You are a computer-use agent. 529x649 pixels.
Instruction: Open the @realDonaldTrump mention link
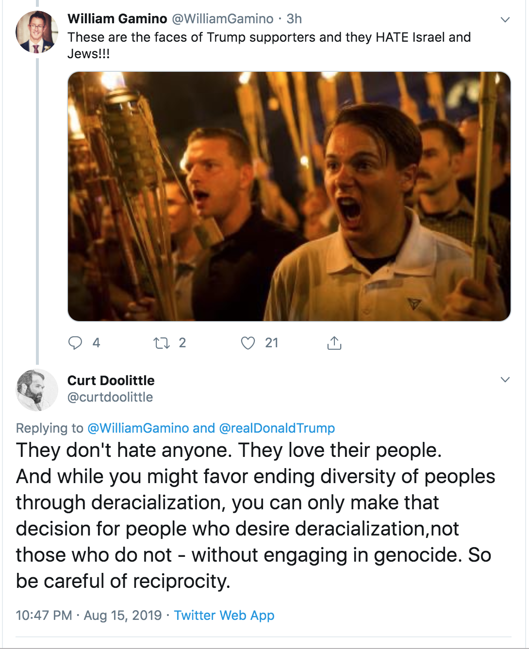coord(277,428)
